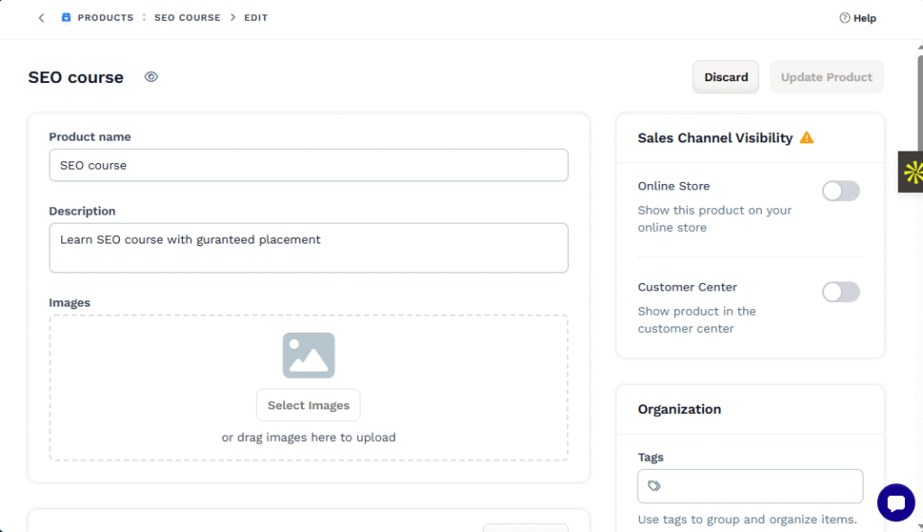Click the Select Images button
The width and height of the screenshot is (923, 532).
point(308,406)
